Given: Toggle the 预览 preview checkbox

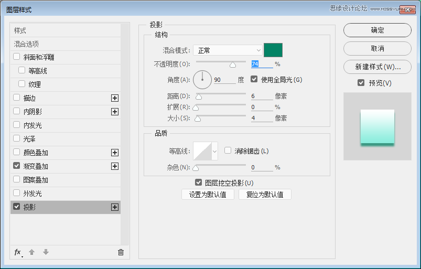Looking at the screenshot, I should click(x=361, y=83).
